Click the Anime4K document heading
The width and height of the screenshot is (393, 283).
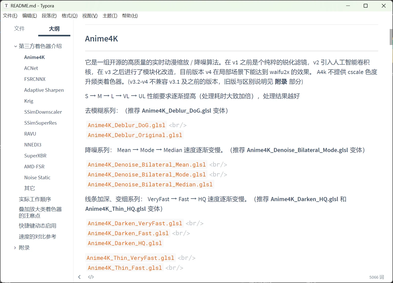coord(101,39)
